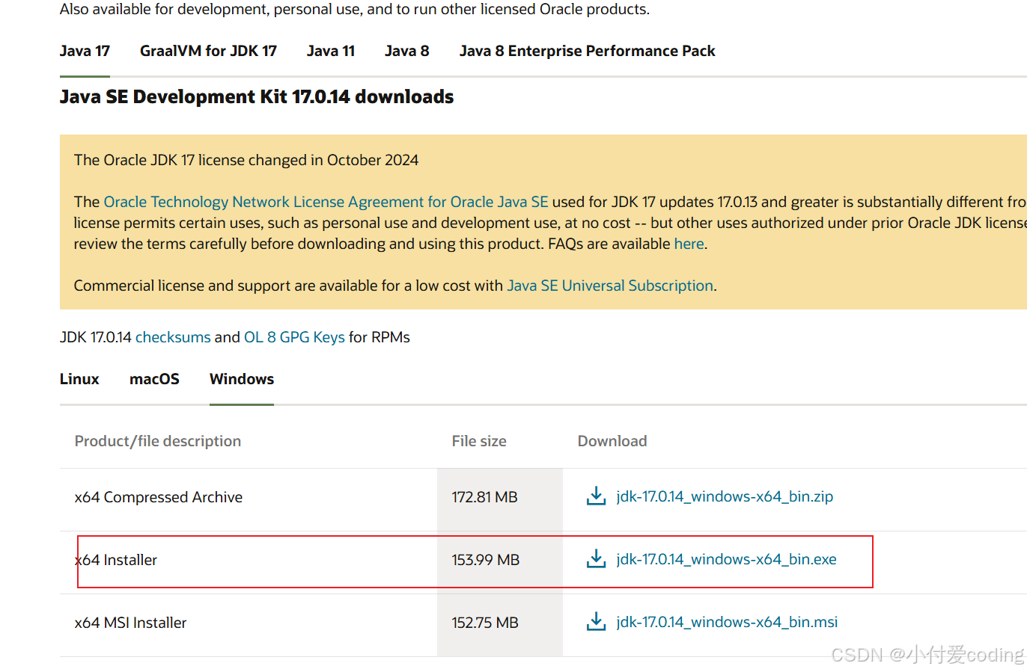
Task: Click download icon beside jdk-17.0.14_windows-x64_bin.zip
Action: coord(596,496)
